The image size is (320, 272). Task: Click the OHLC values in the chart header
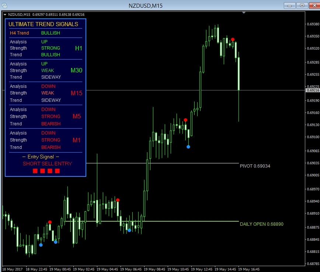(x=58, y=15)
